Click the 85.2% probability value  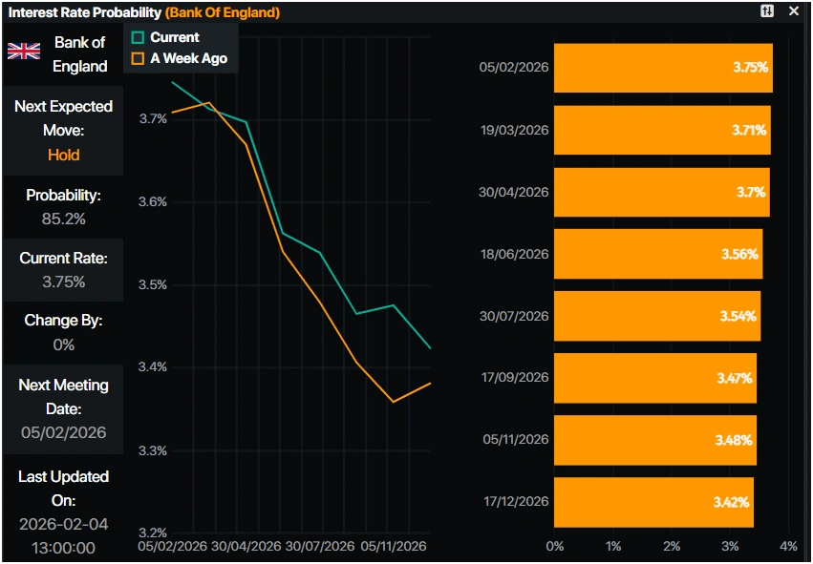63,219
